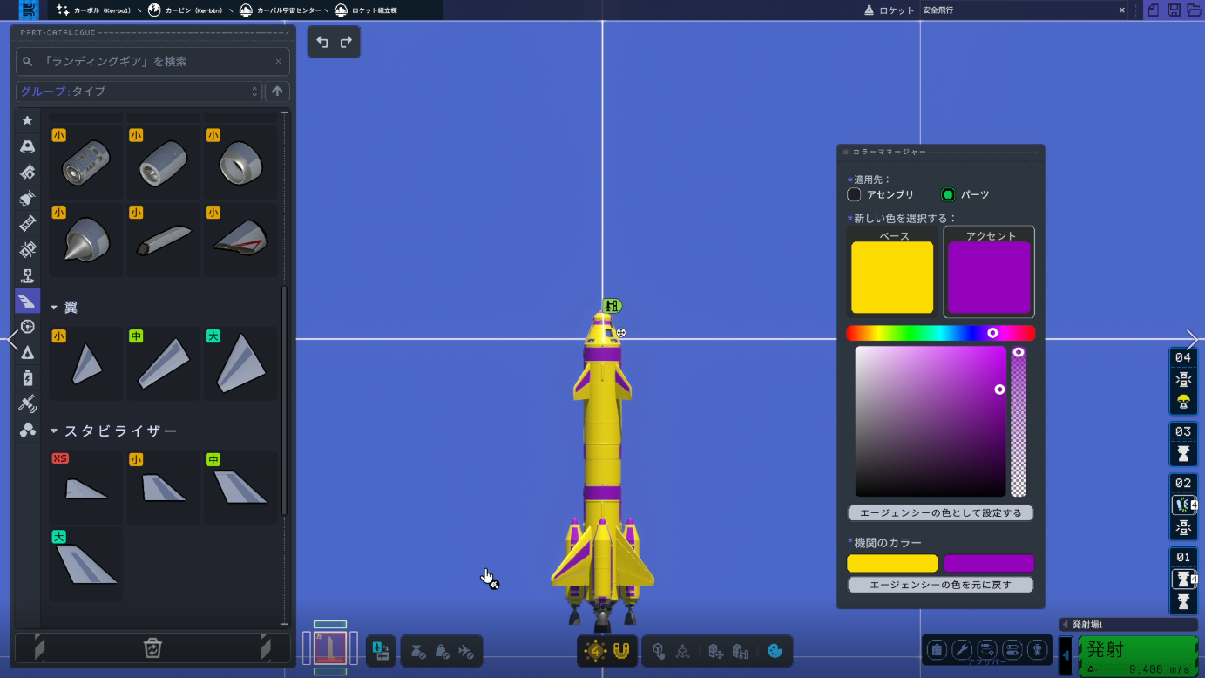Collapse the 翼 parts section
Viewport: 1205px width, 678px height.
tap(54, 308)
